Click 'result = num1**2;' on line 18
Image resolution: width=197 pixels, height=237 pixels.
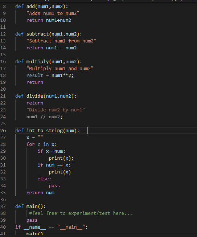50,75
